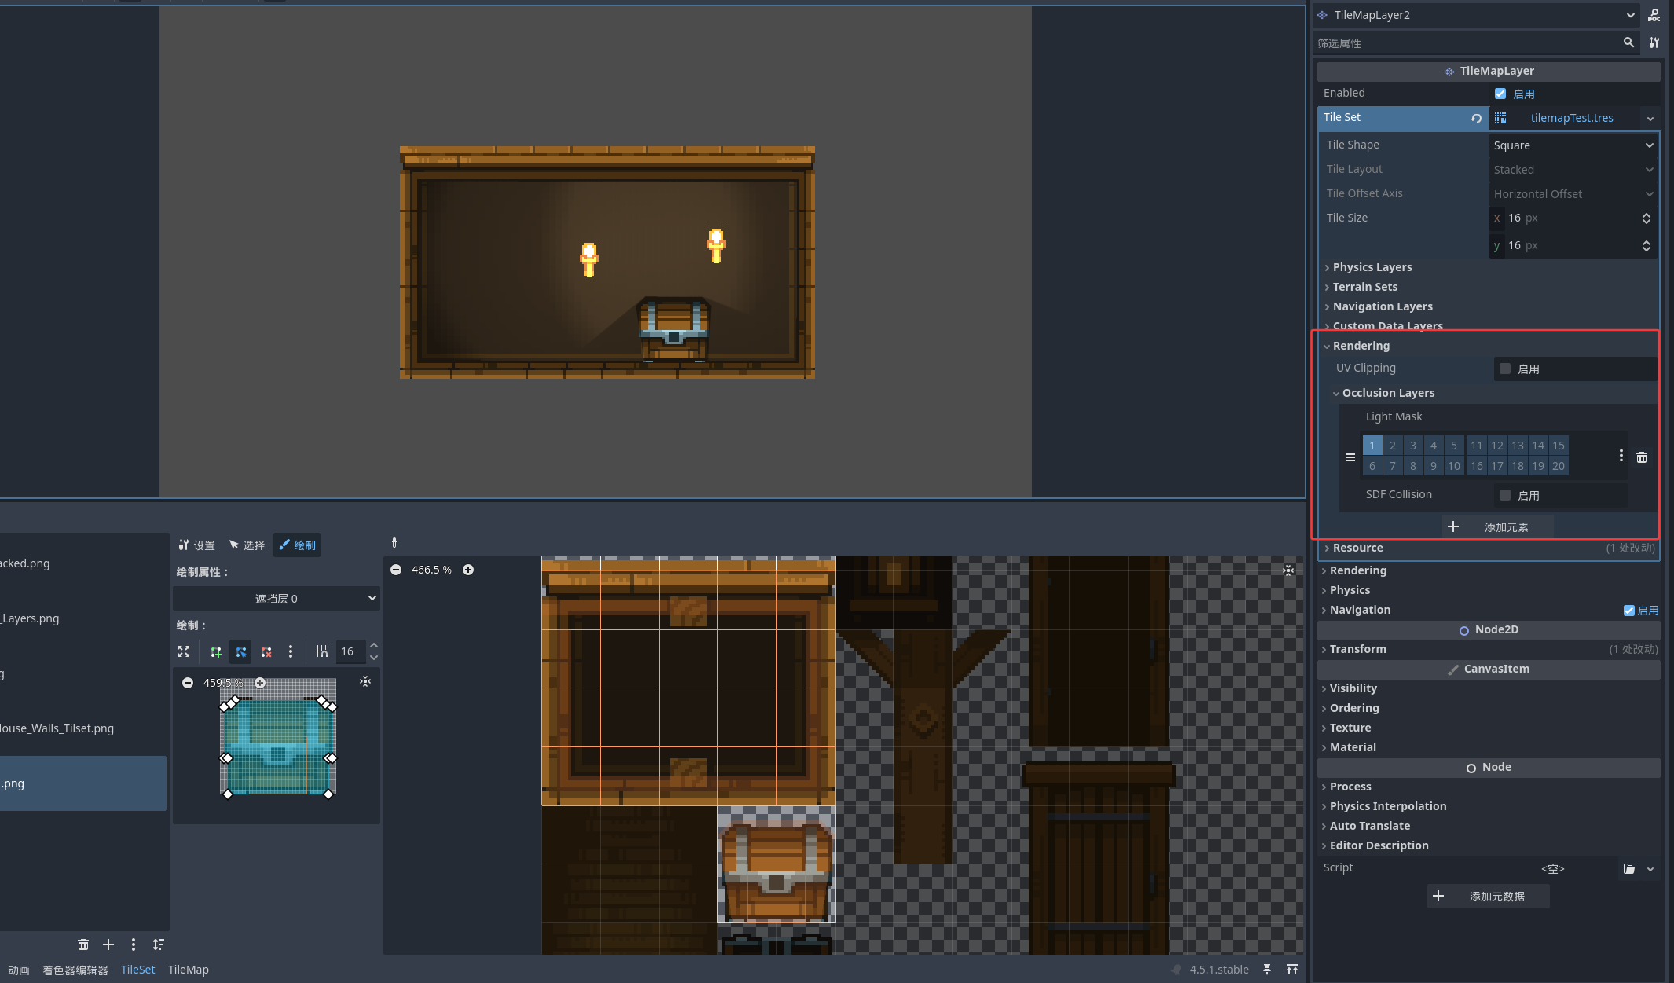Toggle light mask bit 2
This screenshot has height=983, width=1674.
click(1393, 446)
